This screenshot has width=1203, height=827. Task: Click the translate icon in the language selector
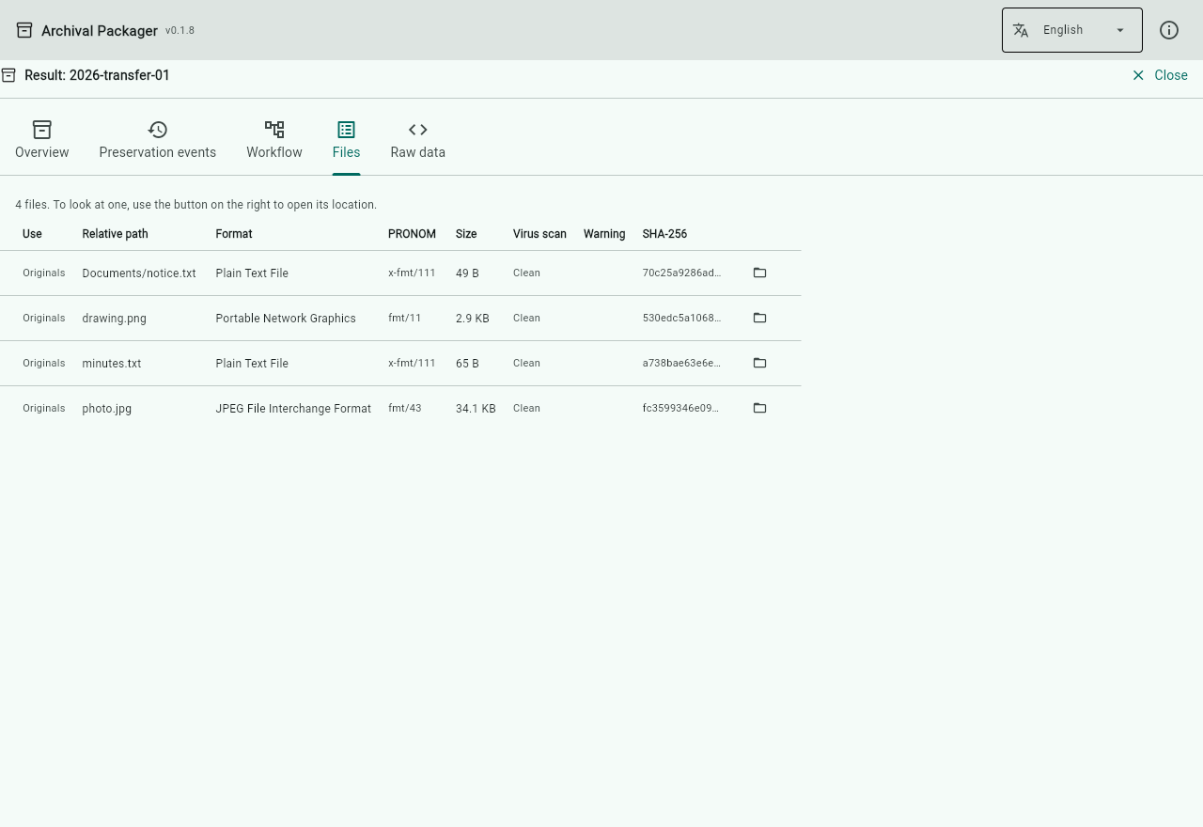click(x=1021, y=30)
